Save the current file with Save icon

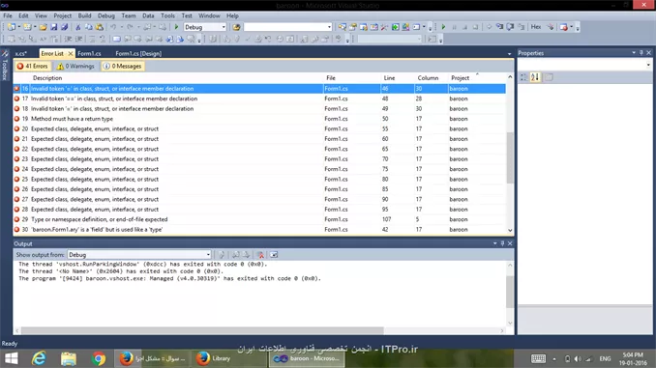pyautogui.click(x=53, y=27)
